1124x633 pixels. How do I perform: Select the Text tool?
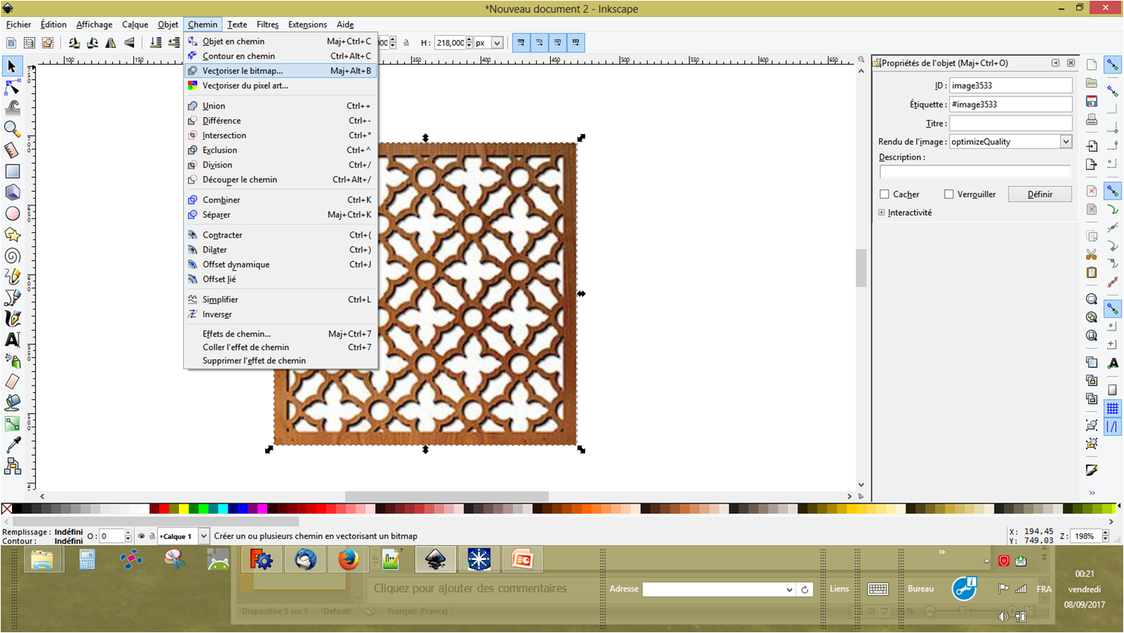(x=12, y=340)
